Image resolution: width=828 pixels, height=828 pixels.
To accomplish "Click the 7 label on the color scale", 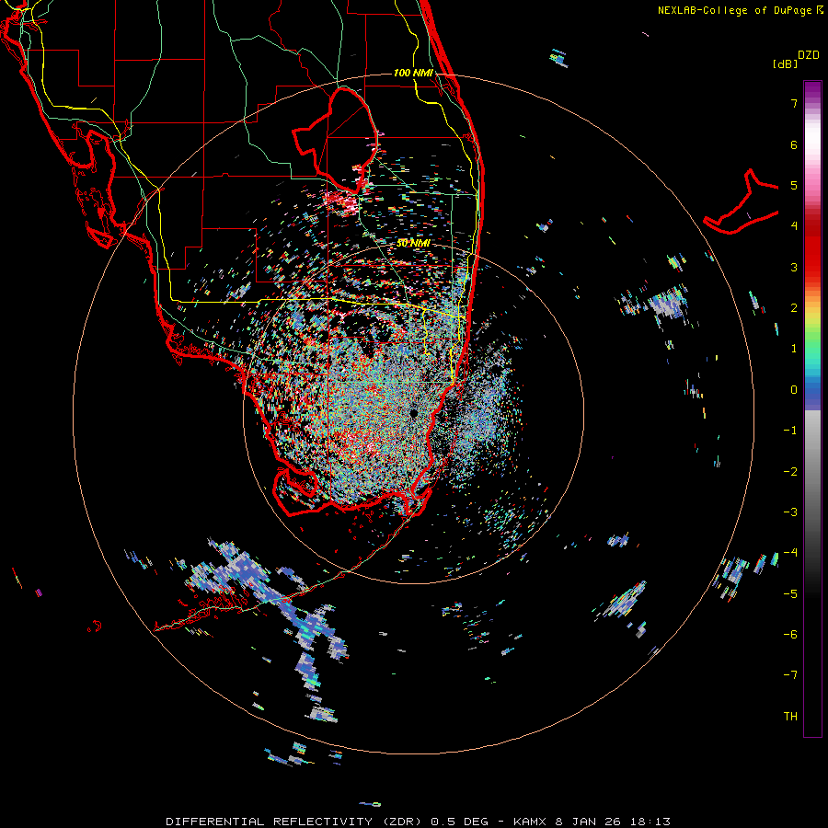I will (x=794, y=103).
